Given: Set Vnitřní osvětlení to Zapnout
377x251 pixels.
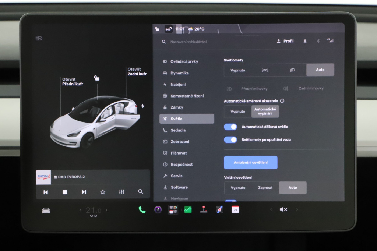Looking at the screenshot, I should point(265,188).
